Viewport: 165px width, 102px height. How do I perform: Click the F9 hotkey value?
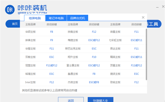tap(52, 40)
